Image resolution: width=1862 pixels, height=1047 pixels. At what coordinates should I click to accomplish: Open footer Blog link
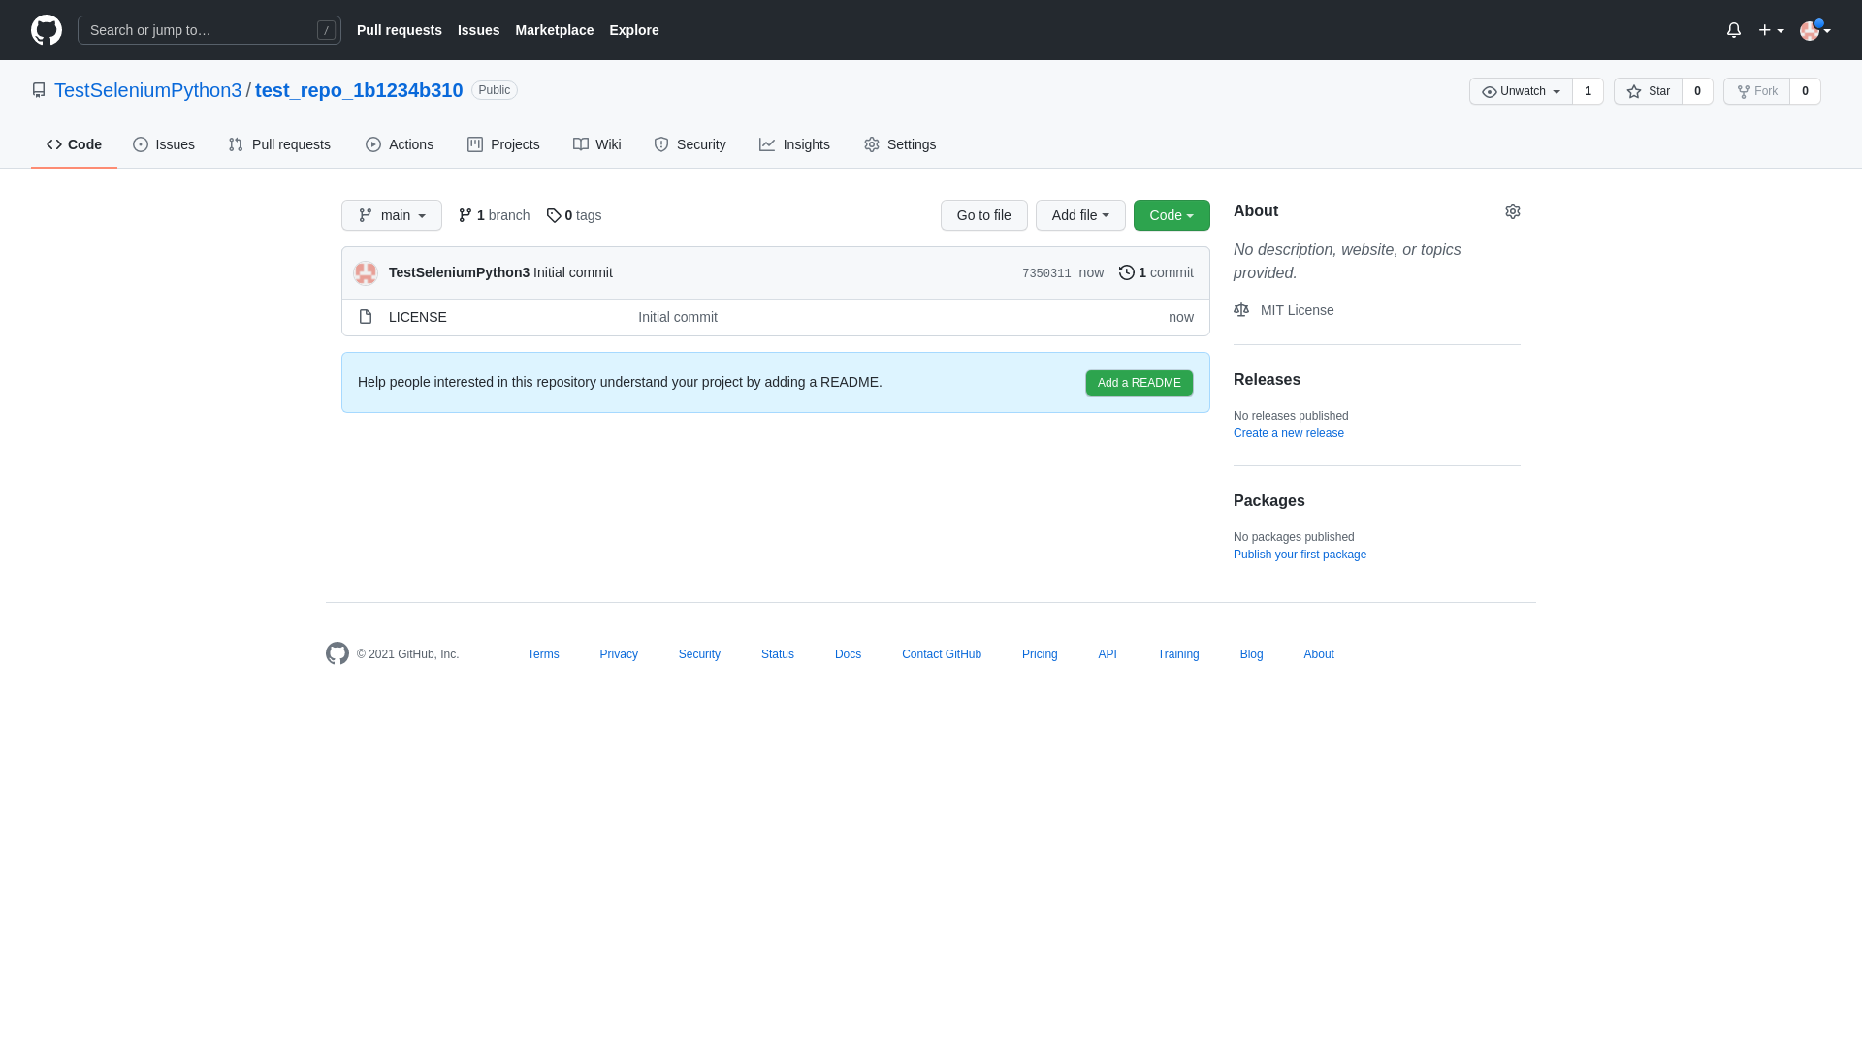pos(1252,654)
